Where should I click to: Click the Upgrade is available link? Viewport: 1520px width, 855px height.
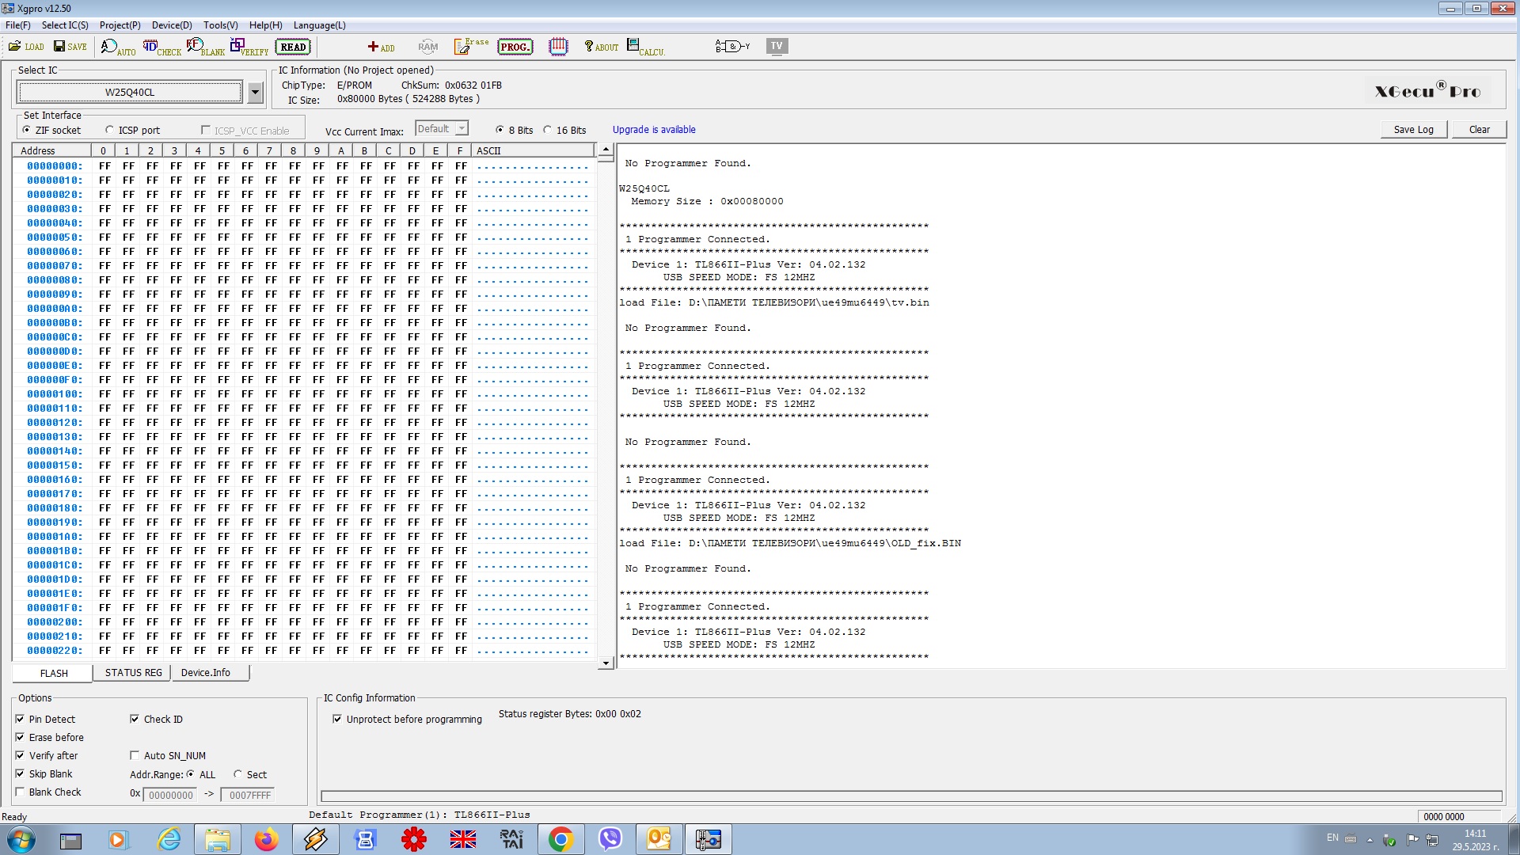[654, 130]
